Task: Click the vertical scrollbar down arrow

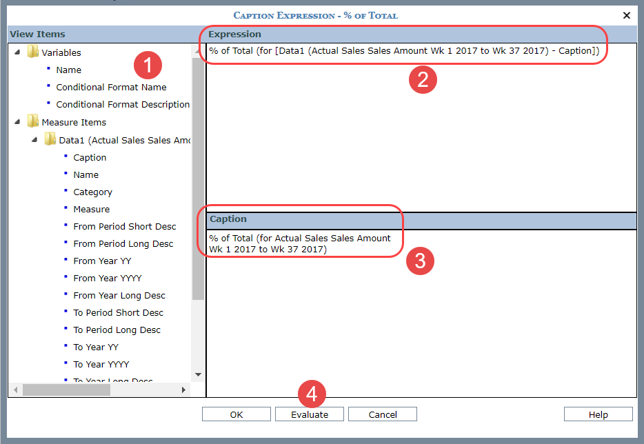Action: tap(198, 374)
